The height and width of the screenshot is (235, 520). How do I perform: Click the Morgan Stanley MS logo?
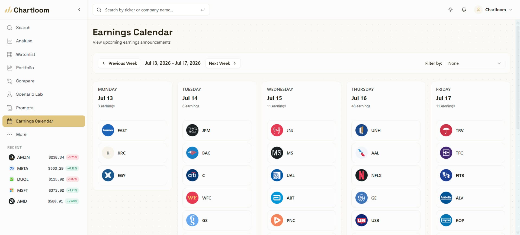[277, 153]
